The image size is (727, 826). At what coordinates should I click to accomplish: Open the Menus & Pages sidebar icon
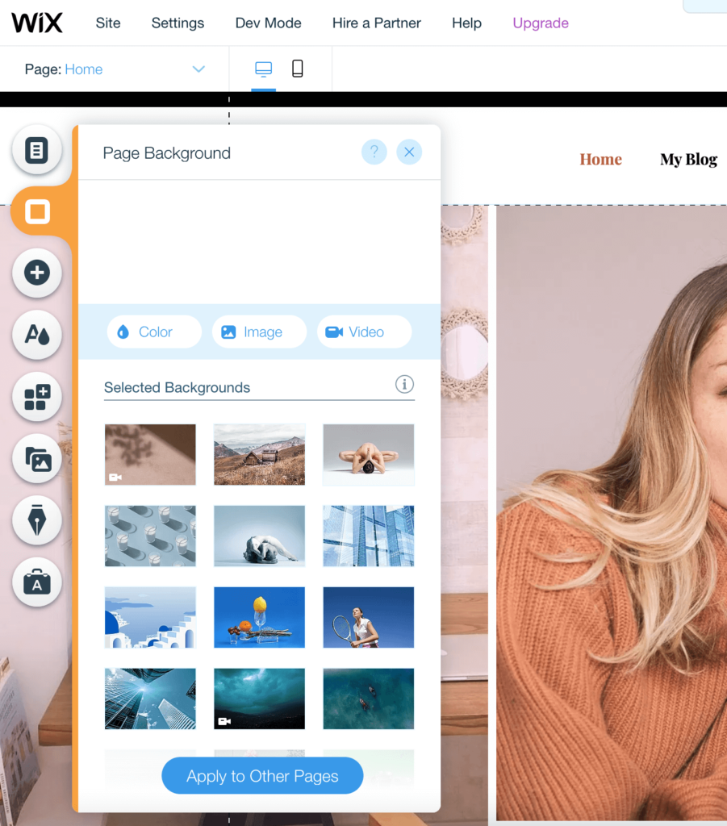point(37,150)
